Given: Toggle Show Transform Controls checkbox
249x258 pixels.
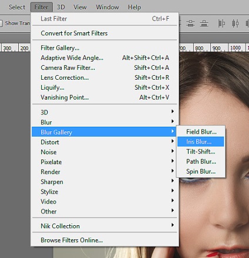Looking at the screenshot, I should tap(1, 23).
